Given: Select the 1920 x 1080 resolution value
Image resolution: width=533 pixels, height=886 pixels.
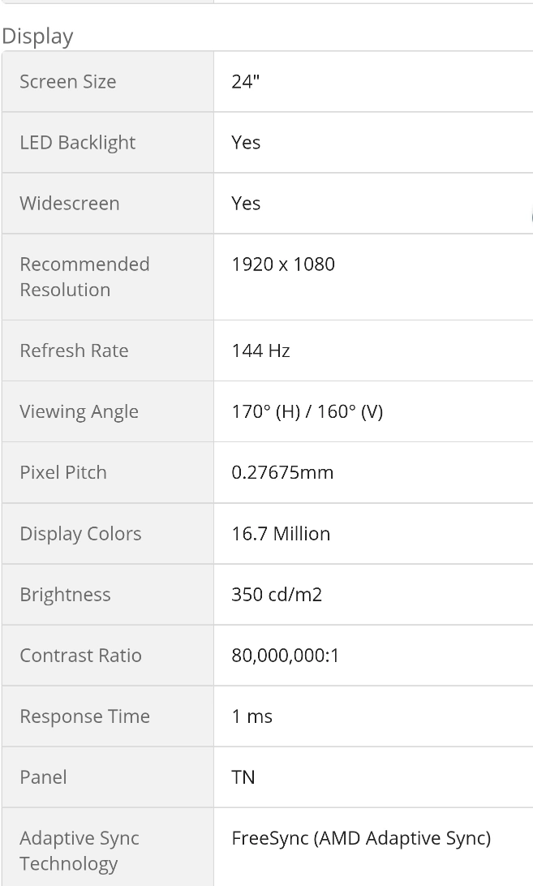Looking at the screenshot, I should 283,264.
